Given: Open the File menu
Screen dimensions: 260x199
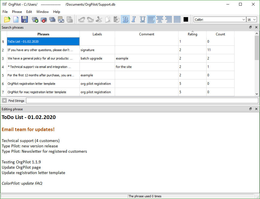Looking at the screenshot, I should coord(5,12).
